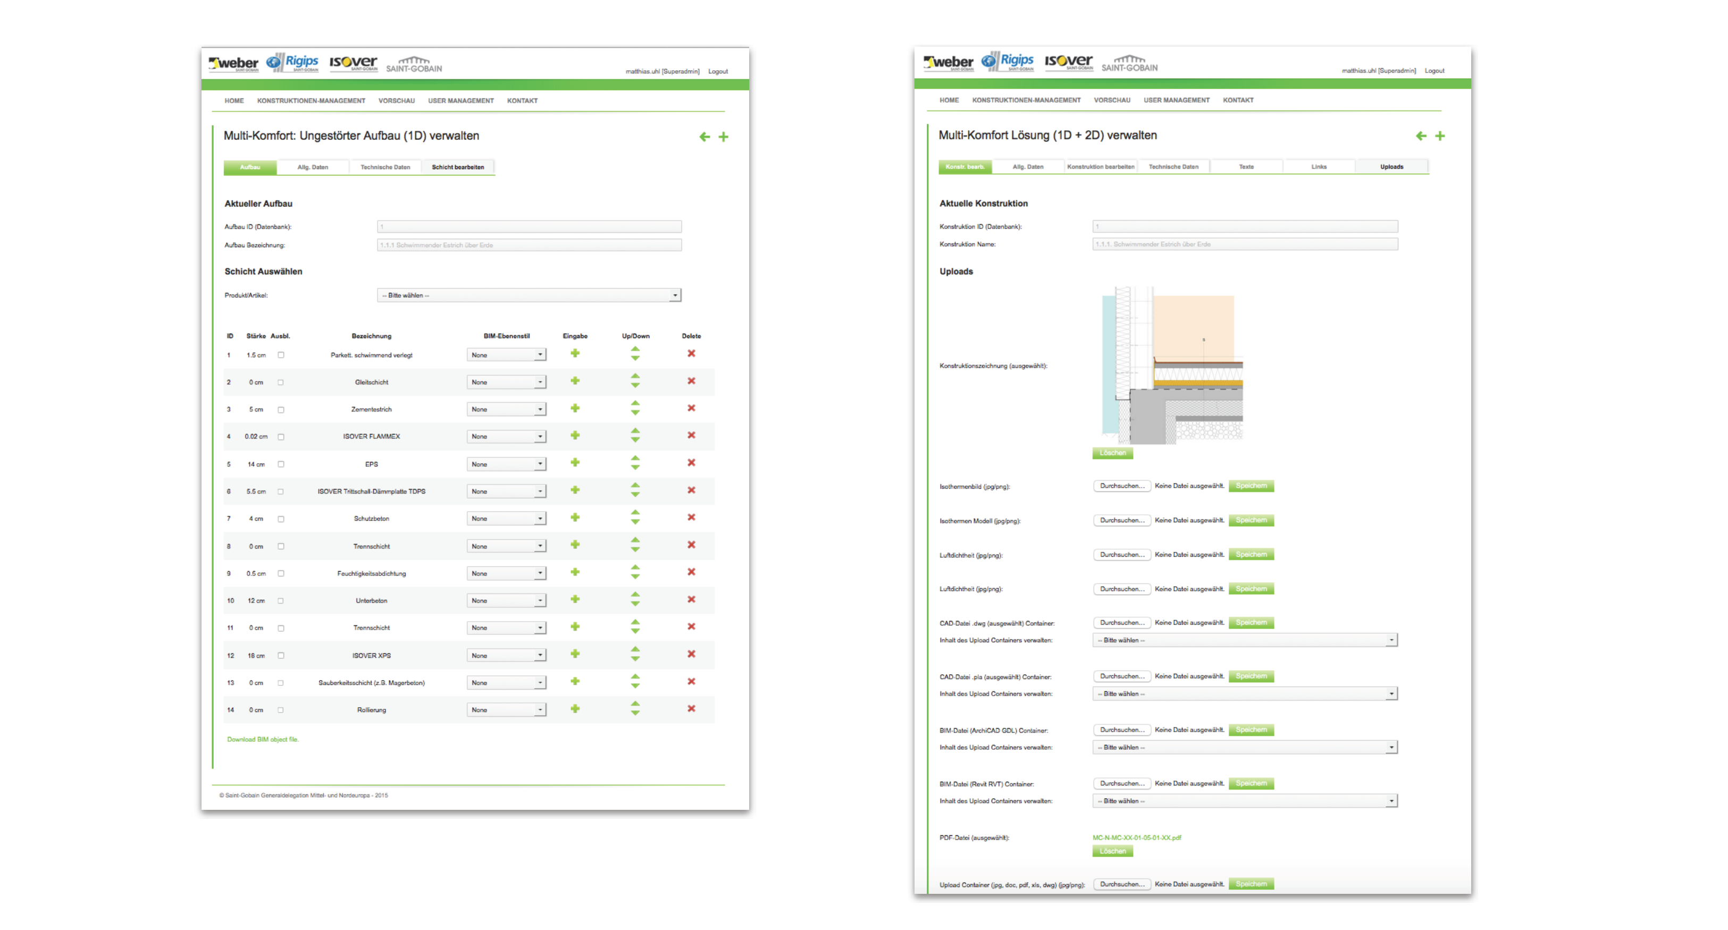1728x930 pixels.
Task: Delete the EPS layer with red X
Action: pyautogui.click(x=691, y=463)
